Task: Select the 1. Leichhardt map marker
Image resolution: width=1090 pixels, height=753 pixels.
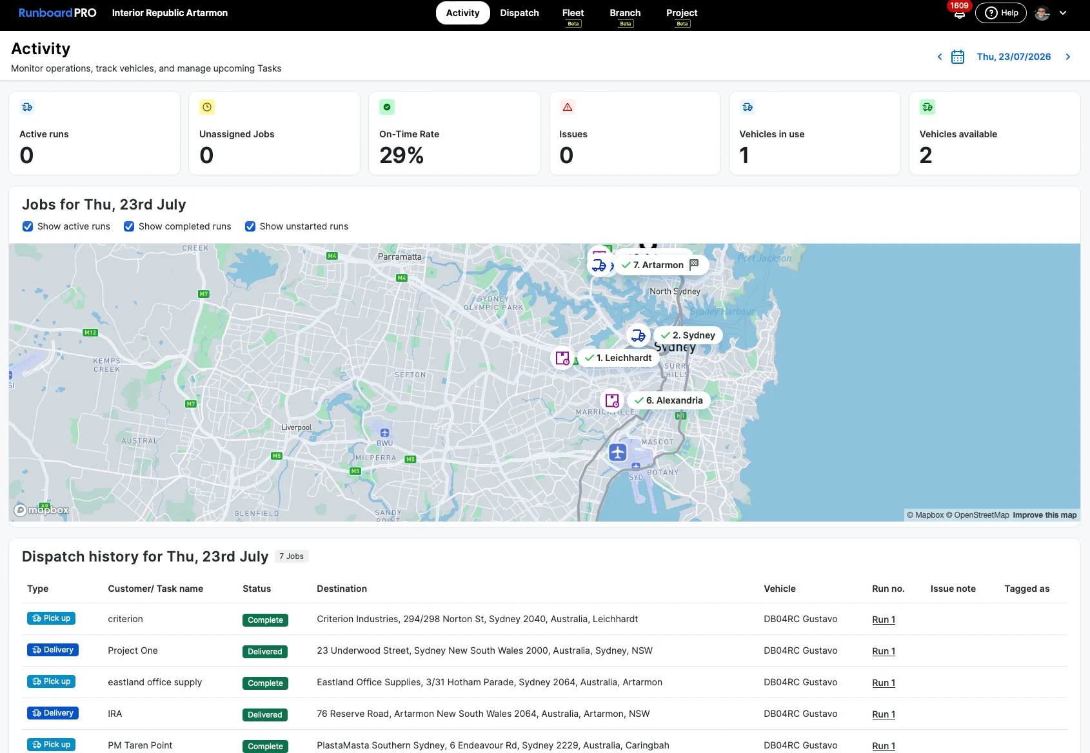Action: click(619, 358)
